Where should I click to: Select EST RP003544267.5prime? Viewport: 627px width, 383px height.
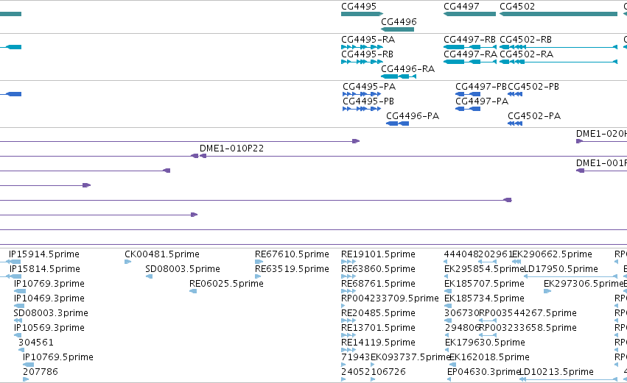(528, 313)
